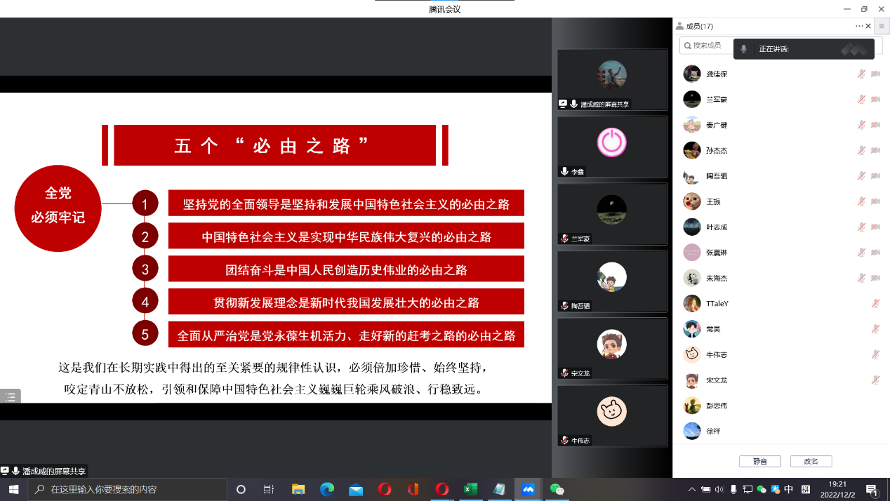Open the Windows notification center
890x501 pixels.
tap(871, 489)
